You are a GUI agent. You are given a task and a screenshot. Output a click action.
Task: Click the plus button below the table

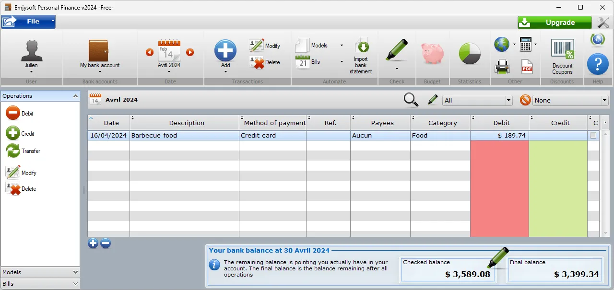(x=93, y=243)
